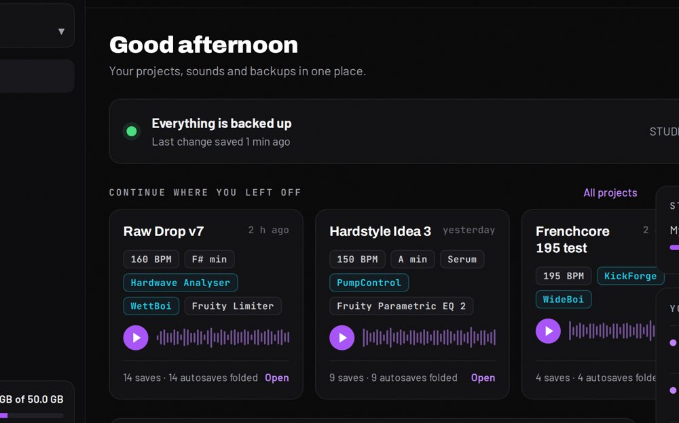Play the Hardstyle Idea 3 preview
This screenshot has width=679, height=423.
click(x=342, y=338)
